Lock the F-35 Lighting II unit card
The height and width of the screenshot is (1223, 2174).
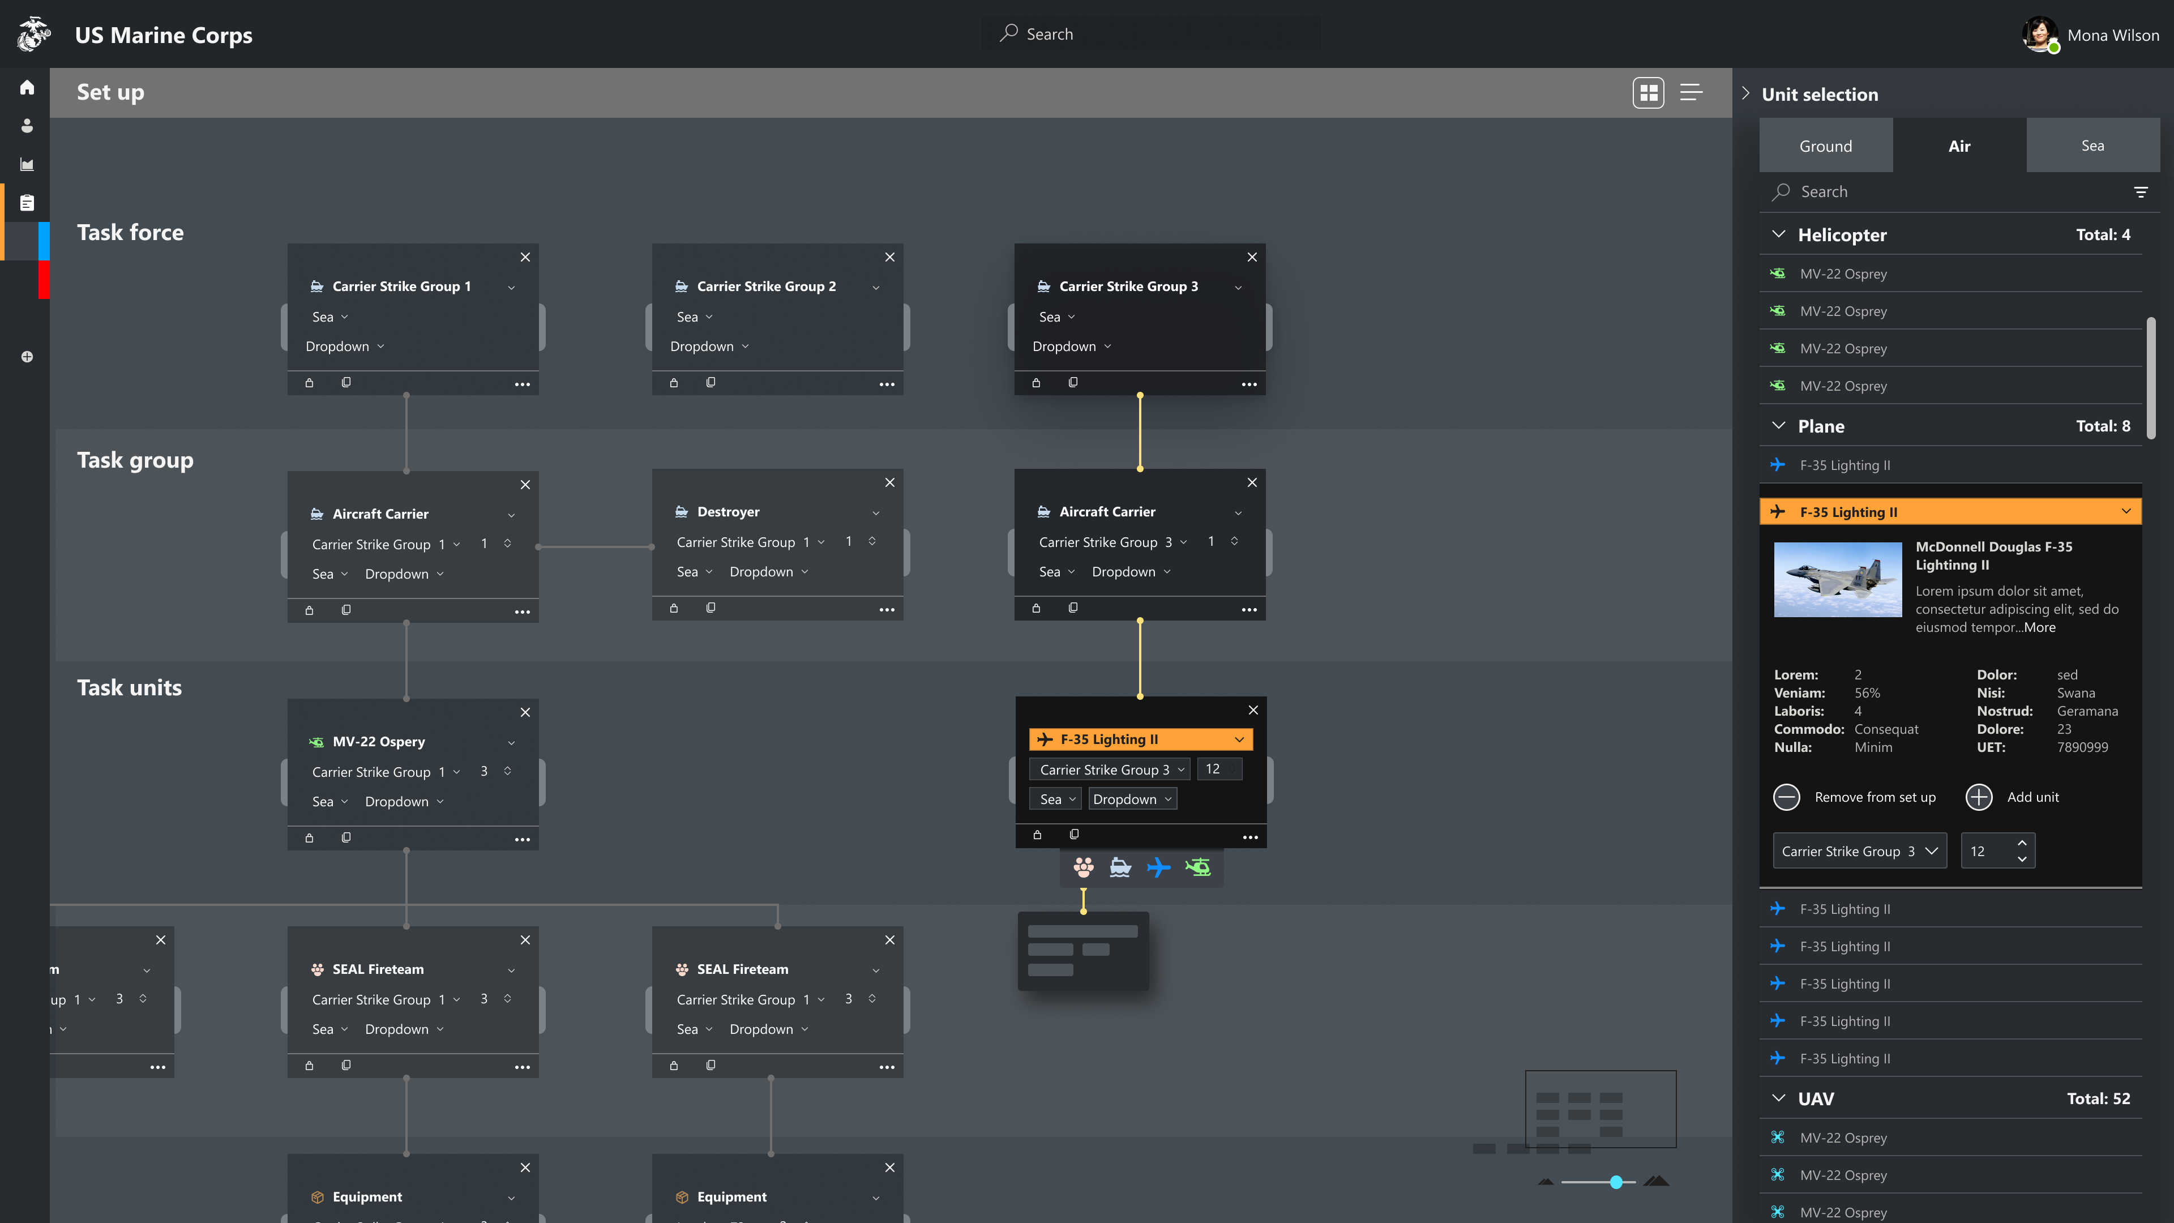(1037, 835)
